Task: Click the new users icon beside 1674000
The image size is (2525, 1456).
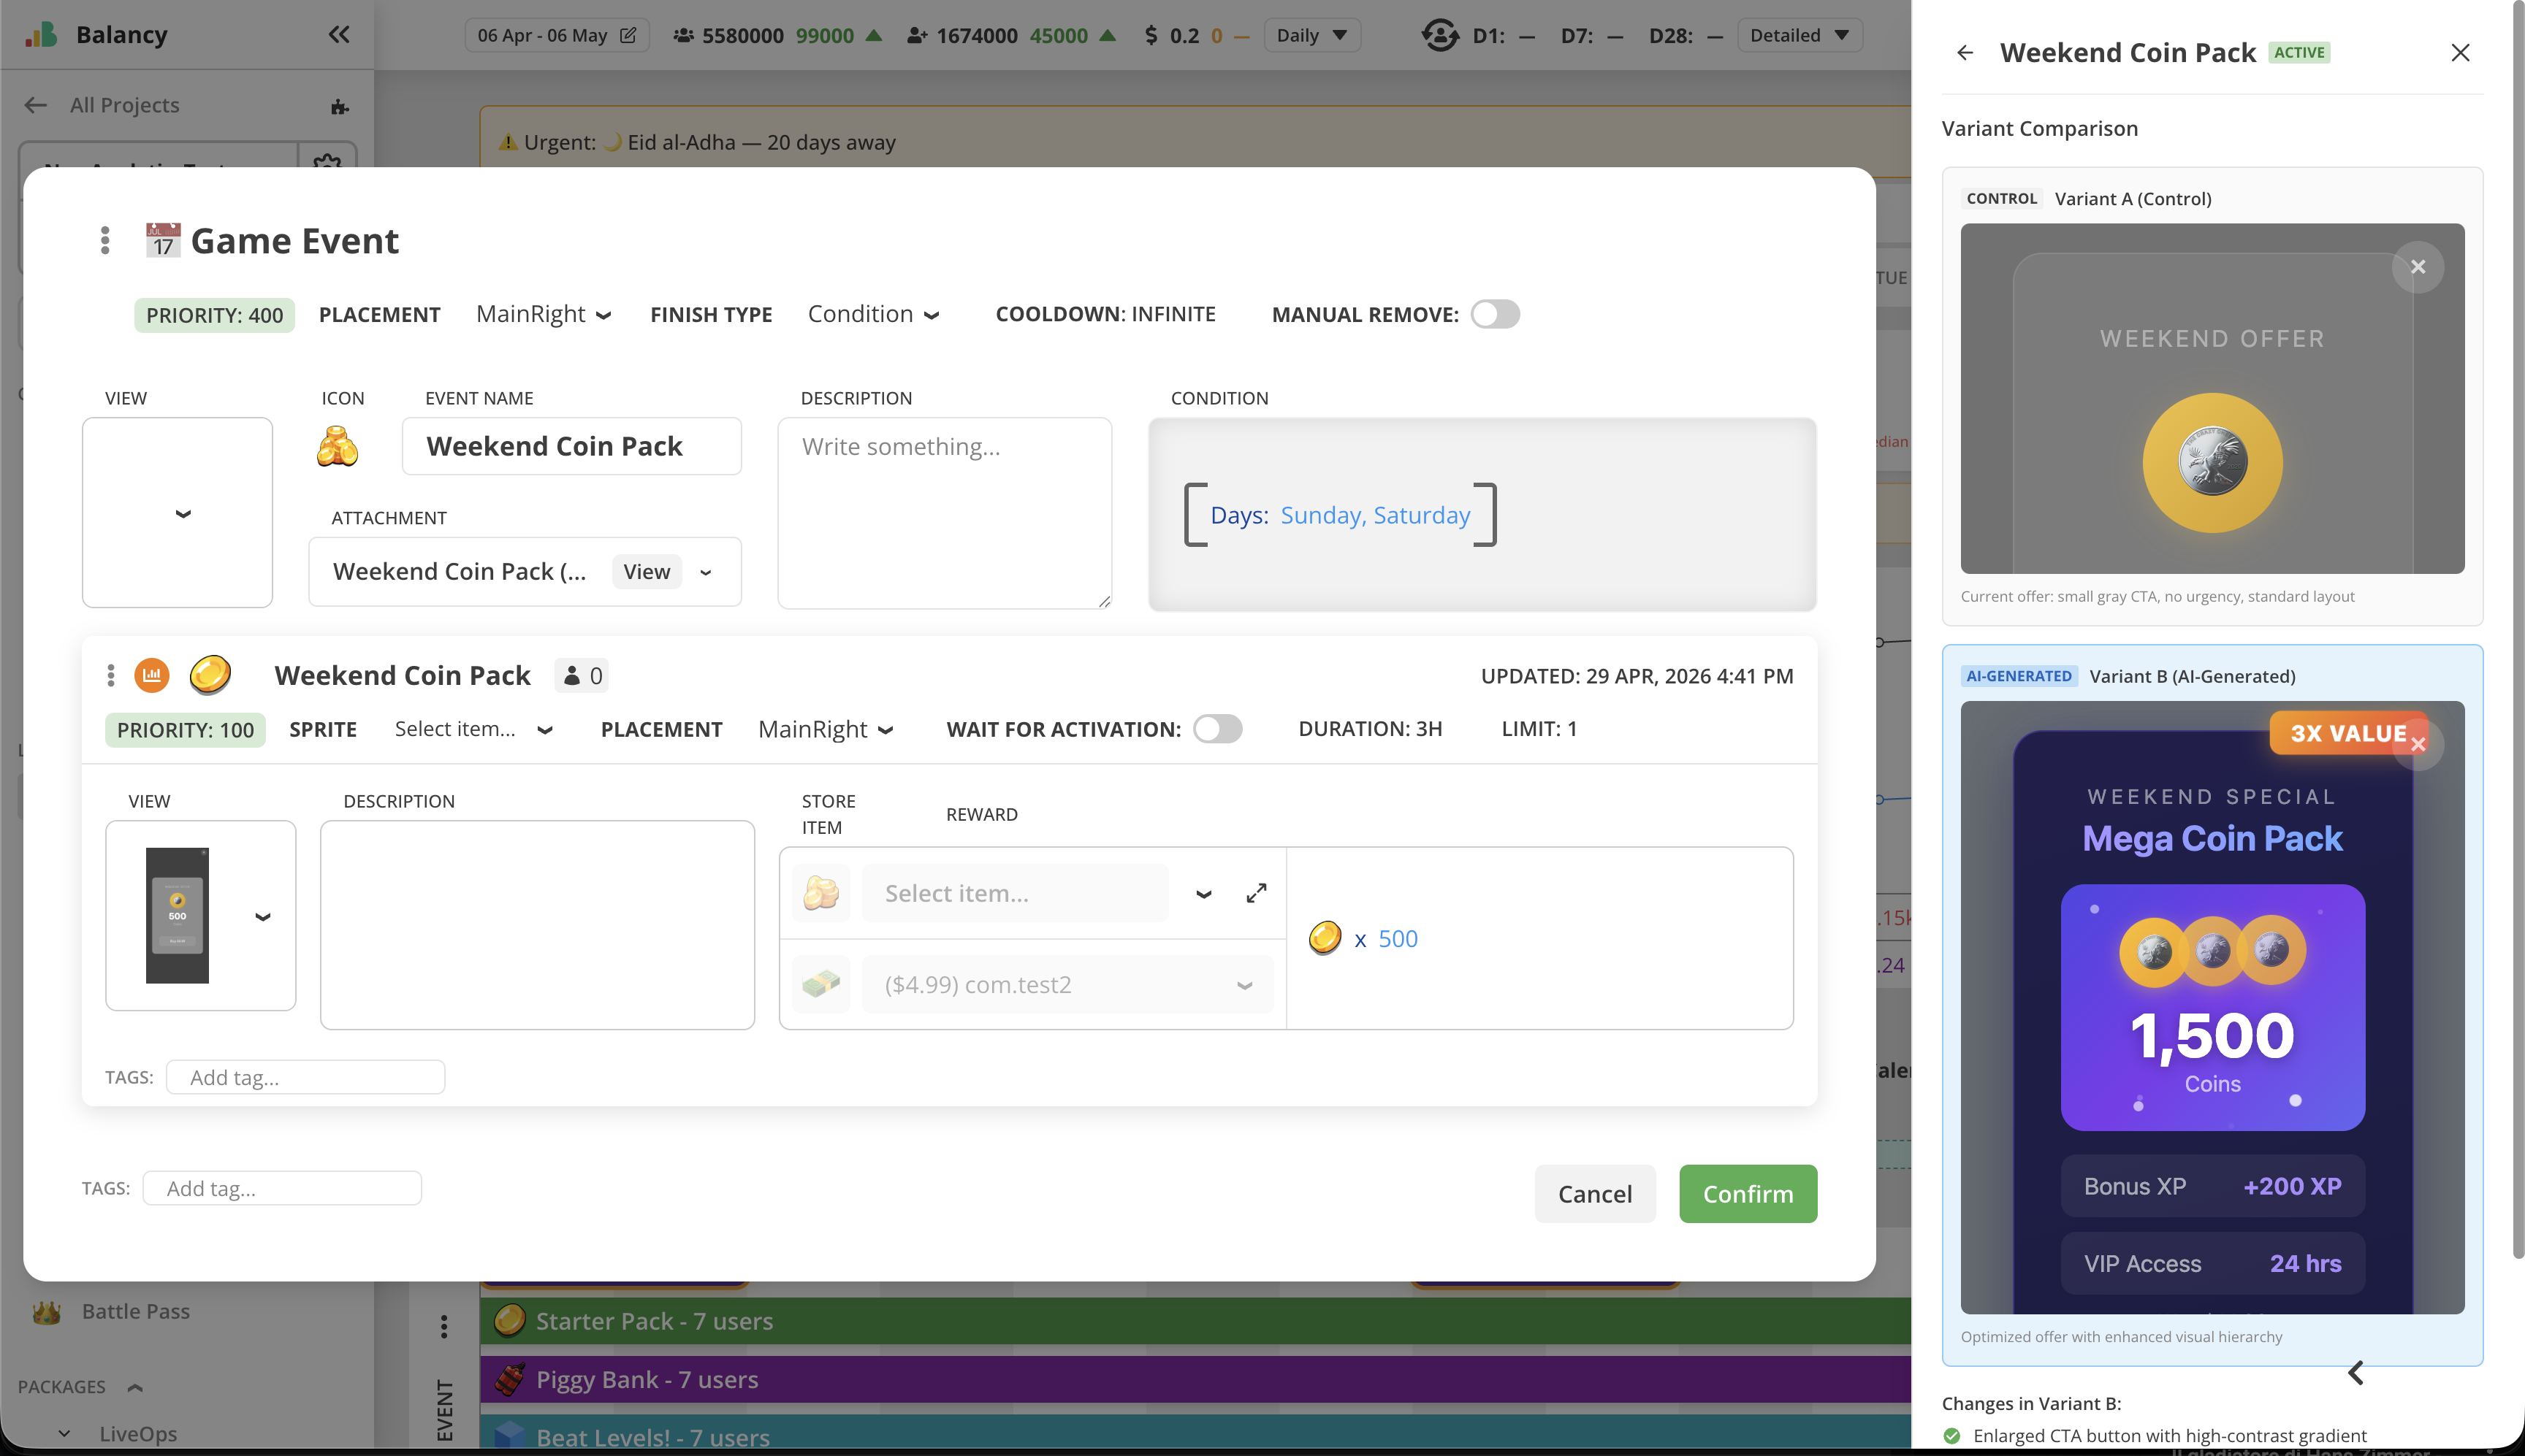Action: click(x=918, y=35)
